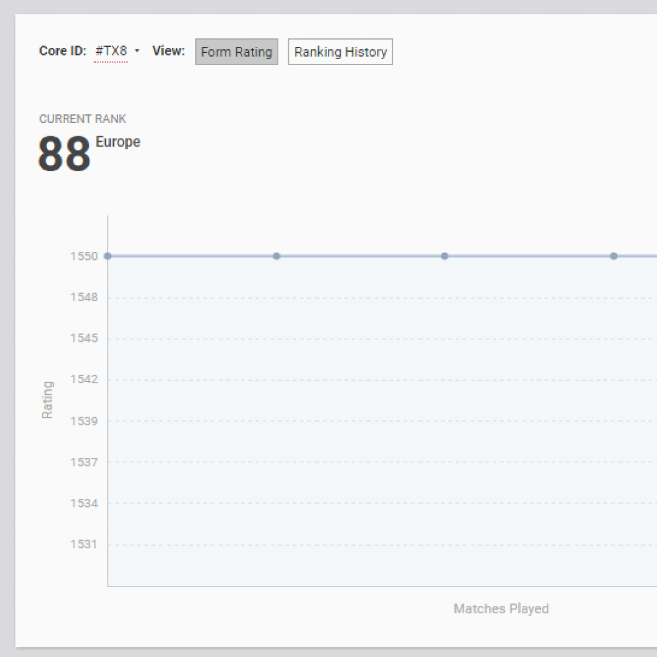657x657 pixels.
Task: Click the 1534 y-axis label
Action: 84,503
